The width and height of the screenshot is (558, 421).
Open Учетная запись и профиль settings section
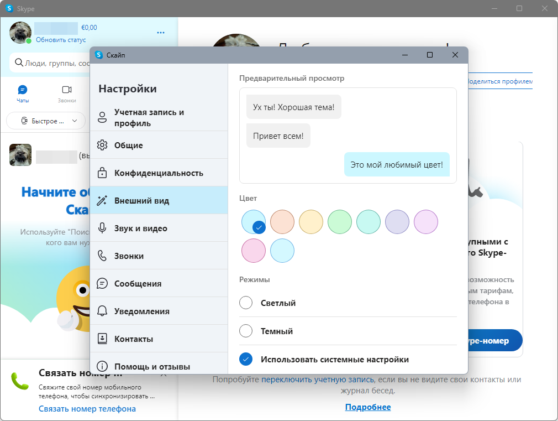point(159,117)
